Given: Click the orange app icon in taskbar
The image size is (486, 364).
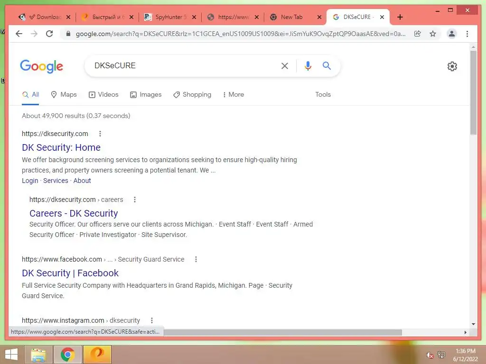Looking at the screenshot, I should (x=97, y=355).
